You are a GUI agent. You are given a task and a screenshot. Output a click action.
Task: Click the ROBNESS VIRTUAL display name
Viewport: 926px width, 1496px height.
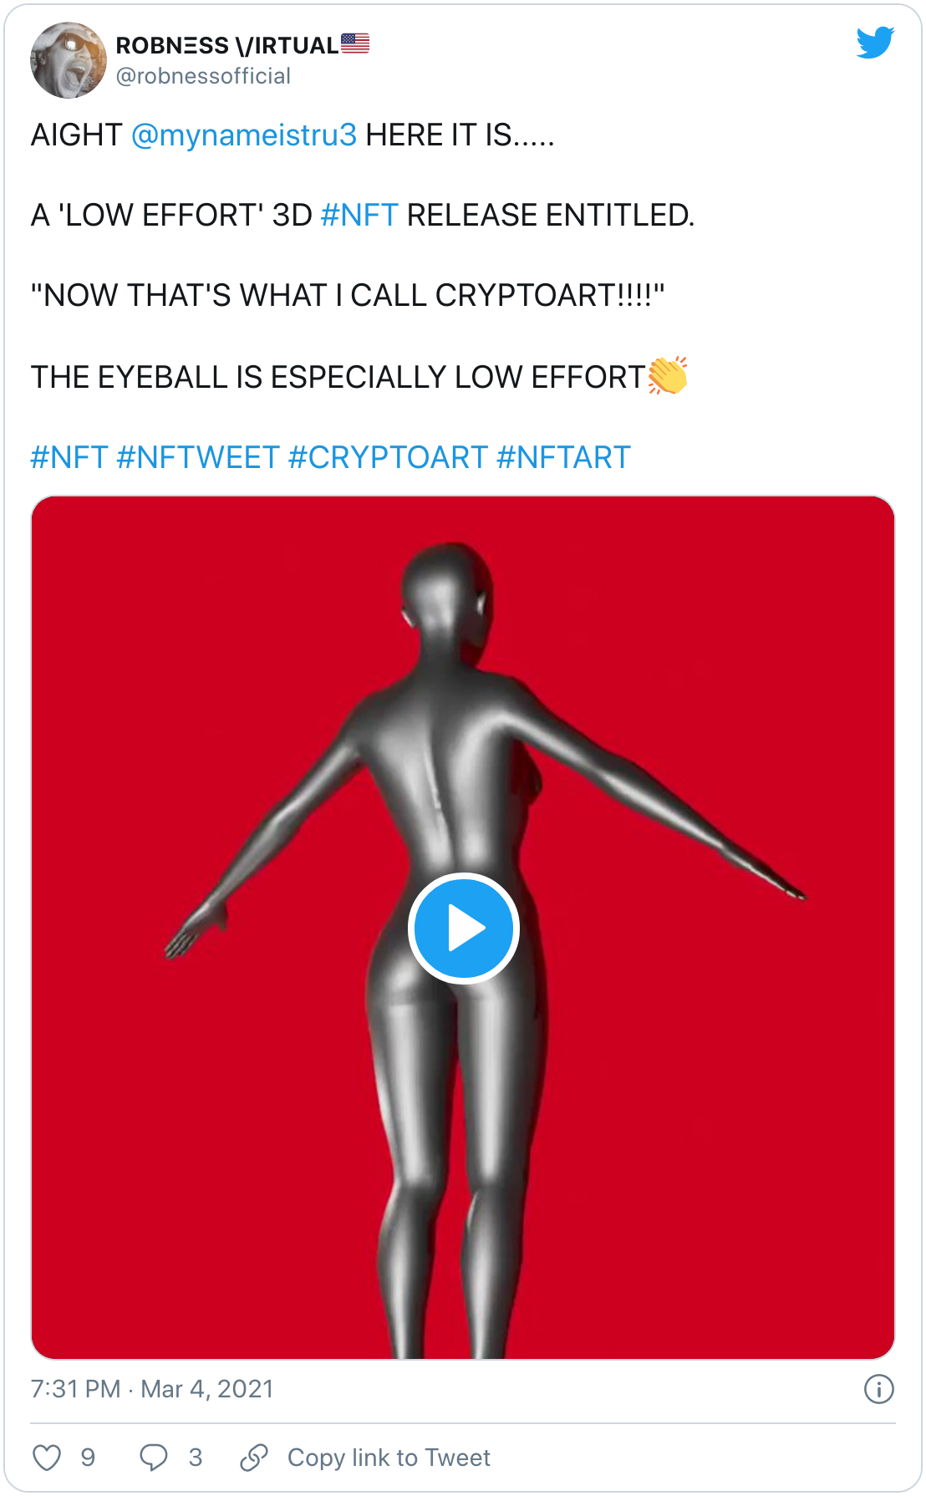227,45
